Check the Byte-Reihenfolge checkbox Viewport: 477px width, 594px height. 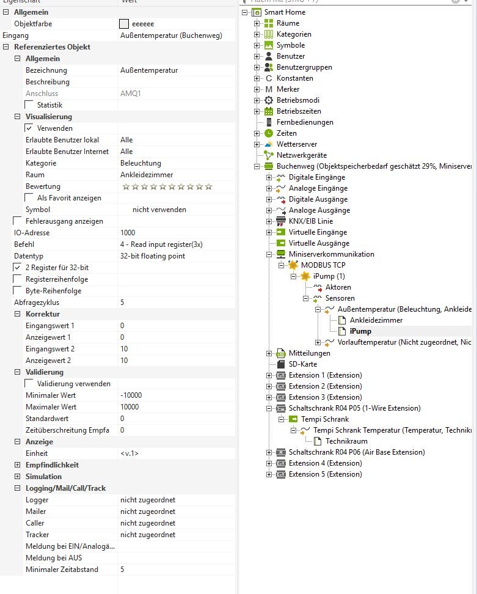tap(17, 290)
